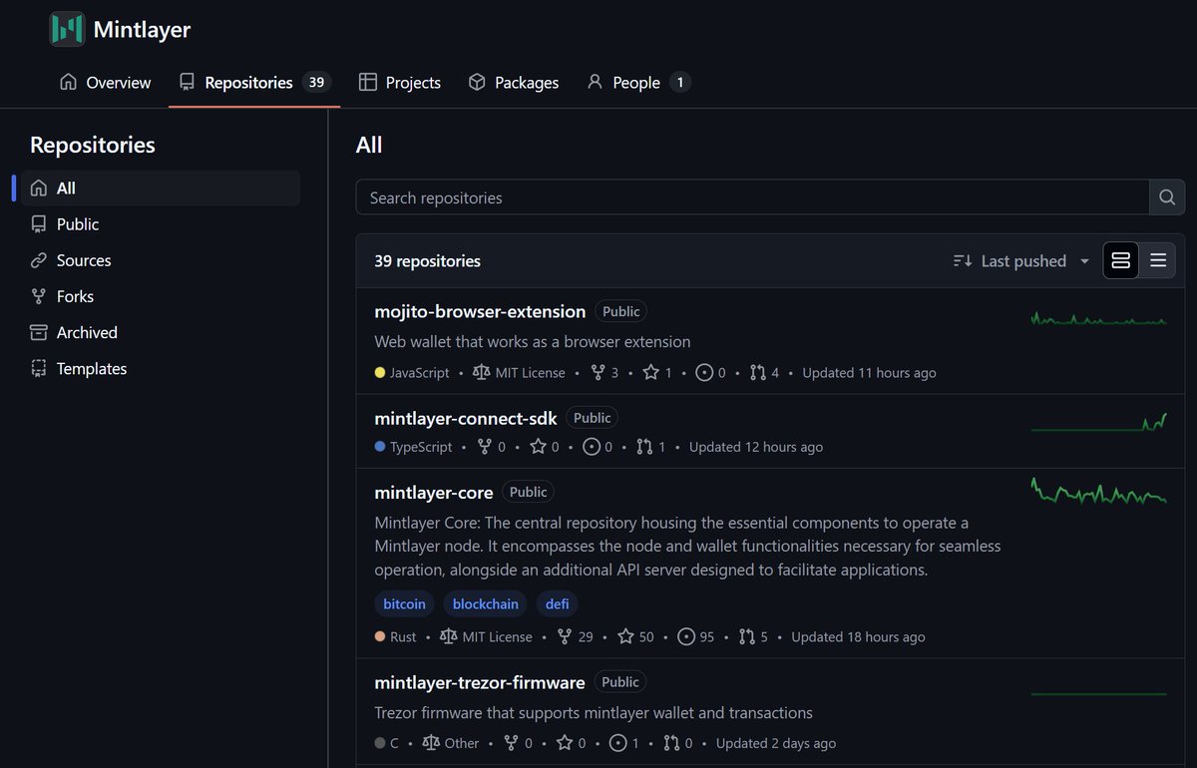This screenshot has width=1197, height=768.
Task: Click the defi topic tag
Action: pos(558,603)
